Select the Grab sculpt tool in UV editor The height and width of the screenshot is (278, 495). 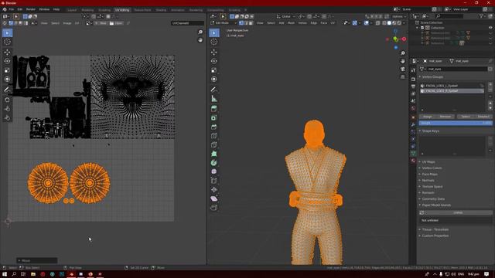[x=7, y=109]
